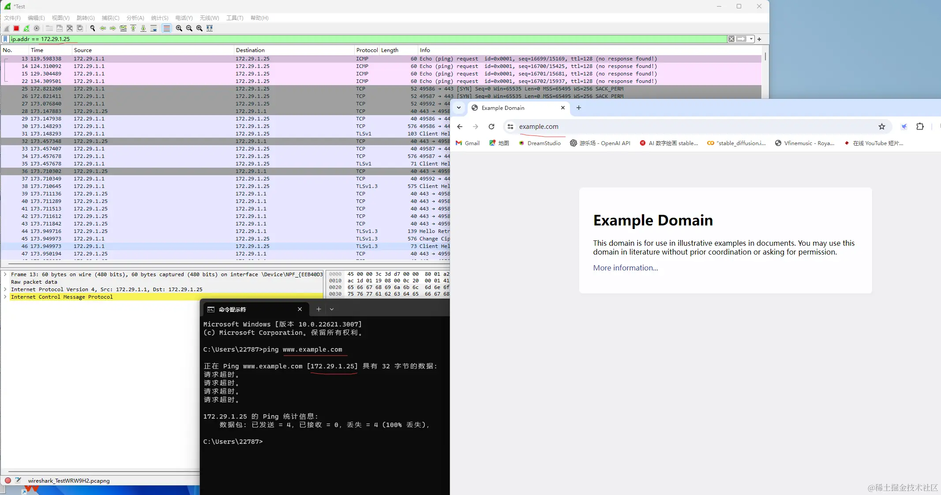Select the Find packet magnifier tool

pyautogui.click(x=93, y=28)
